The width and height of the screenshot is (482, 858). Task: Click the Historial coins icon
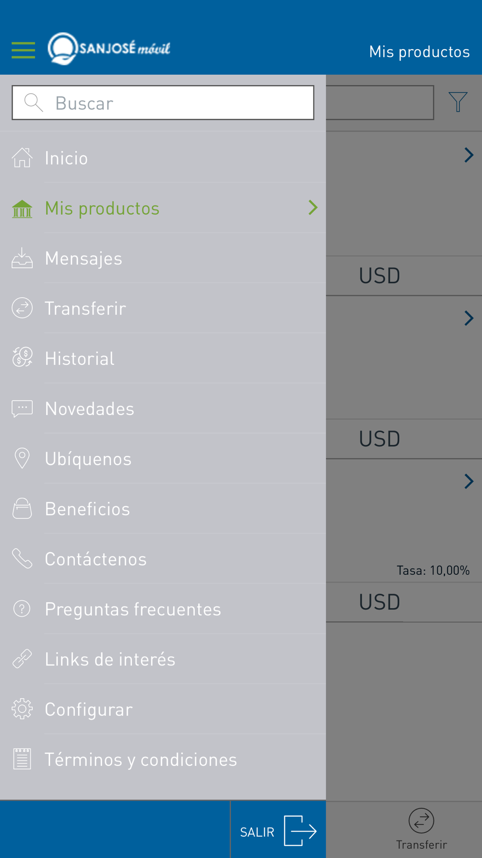(x=22, y=358)
